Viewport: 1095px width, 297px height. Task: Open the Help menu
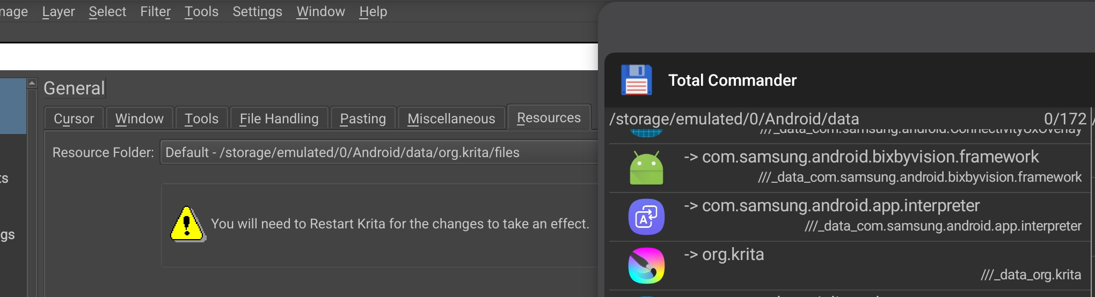coord(373,12)
